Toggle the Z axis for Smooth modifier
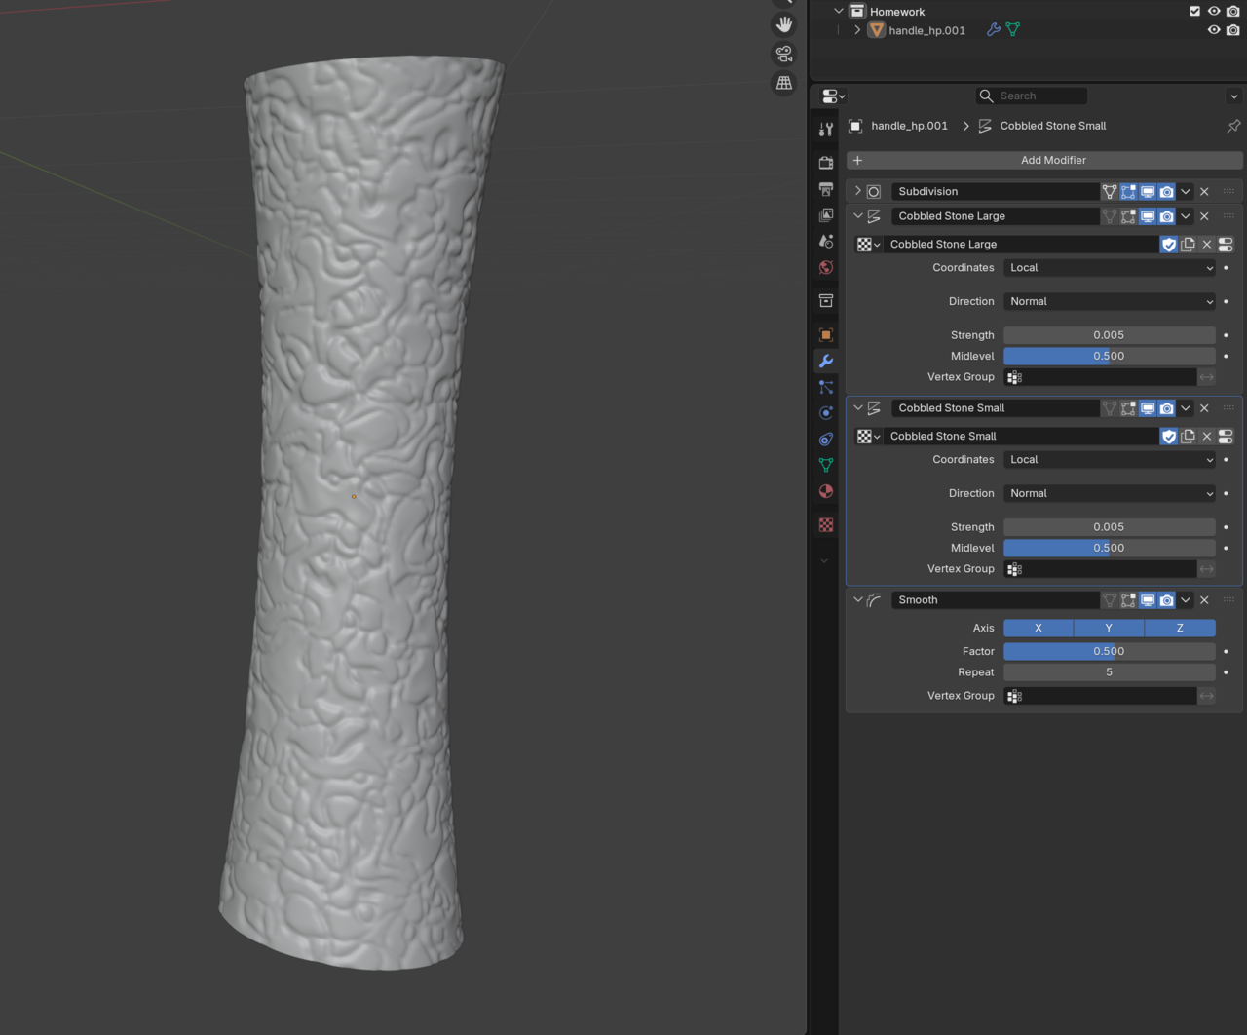This screenshot has width=1247, height=1035. click(1180, 629)
